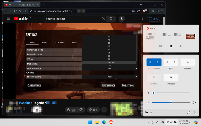
Task: Switch to the SOUND settings tab
Action: tap(45, 43)
